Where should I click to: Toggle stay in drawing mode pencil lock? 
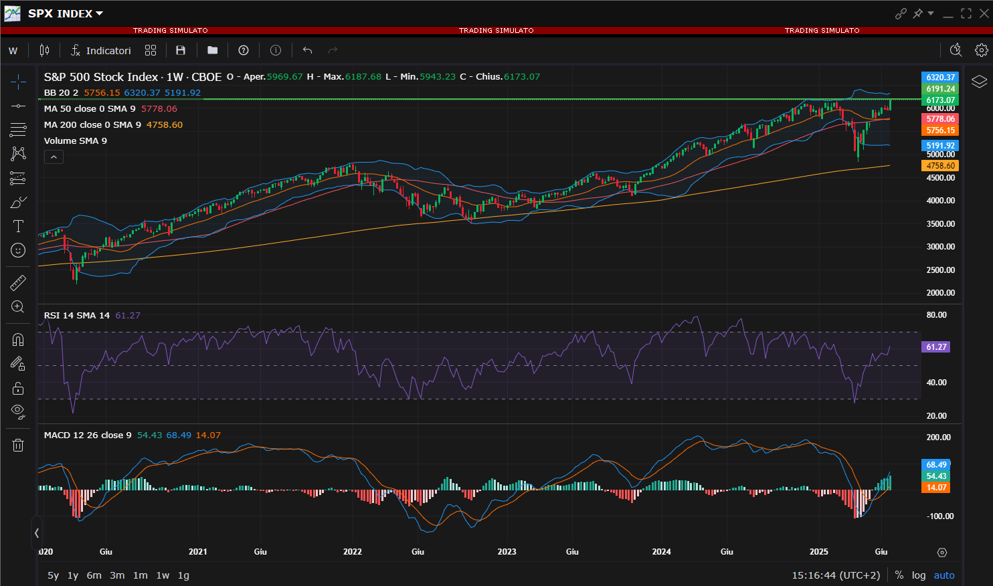click(18, 364)
